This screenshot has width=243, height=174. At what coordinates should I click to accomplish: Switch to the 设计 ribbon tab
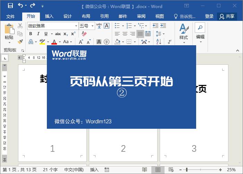[x=68, y=16]
